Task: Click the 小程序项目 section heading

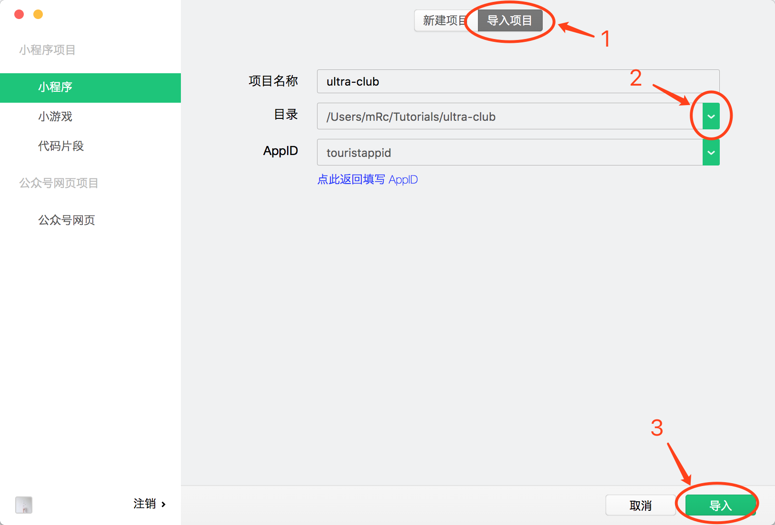Action: click(x=47, y=50)
